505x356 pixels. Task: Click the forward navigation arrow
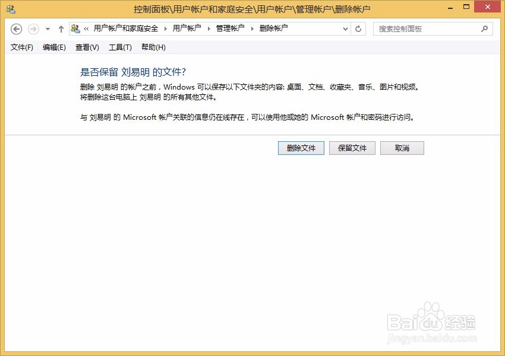coord(33,29)
